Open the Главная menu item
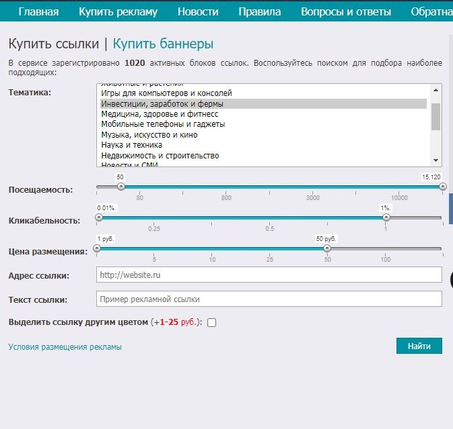This screenshot has height=429, width=453. pos(38,12)
